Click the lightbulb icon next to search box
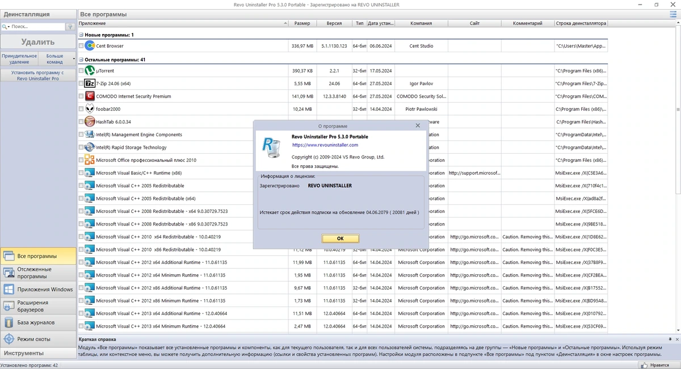 70,27
